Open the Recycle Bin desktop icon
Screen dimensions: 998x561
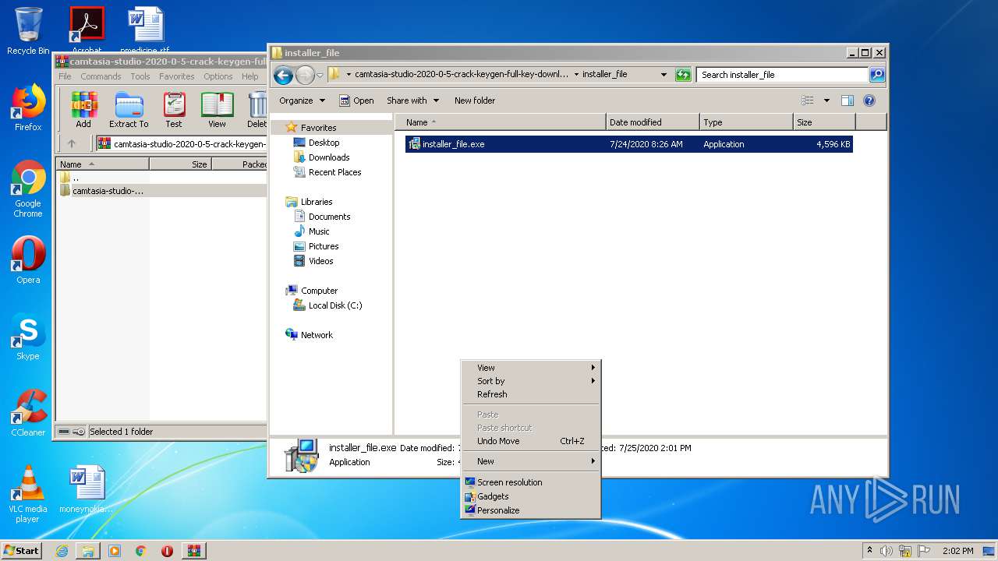[x=28, y=31]
